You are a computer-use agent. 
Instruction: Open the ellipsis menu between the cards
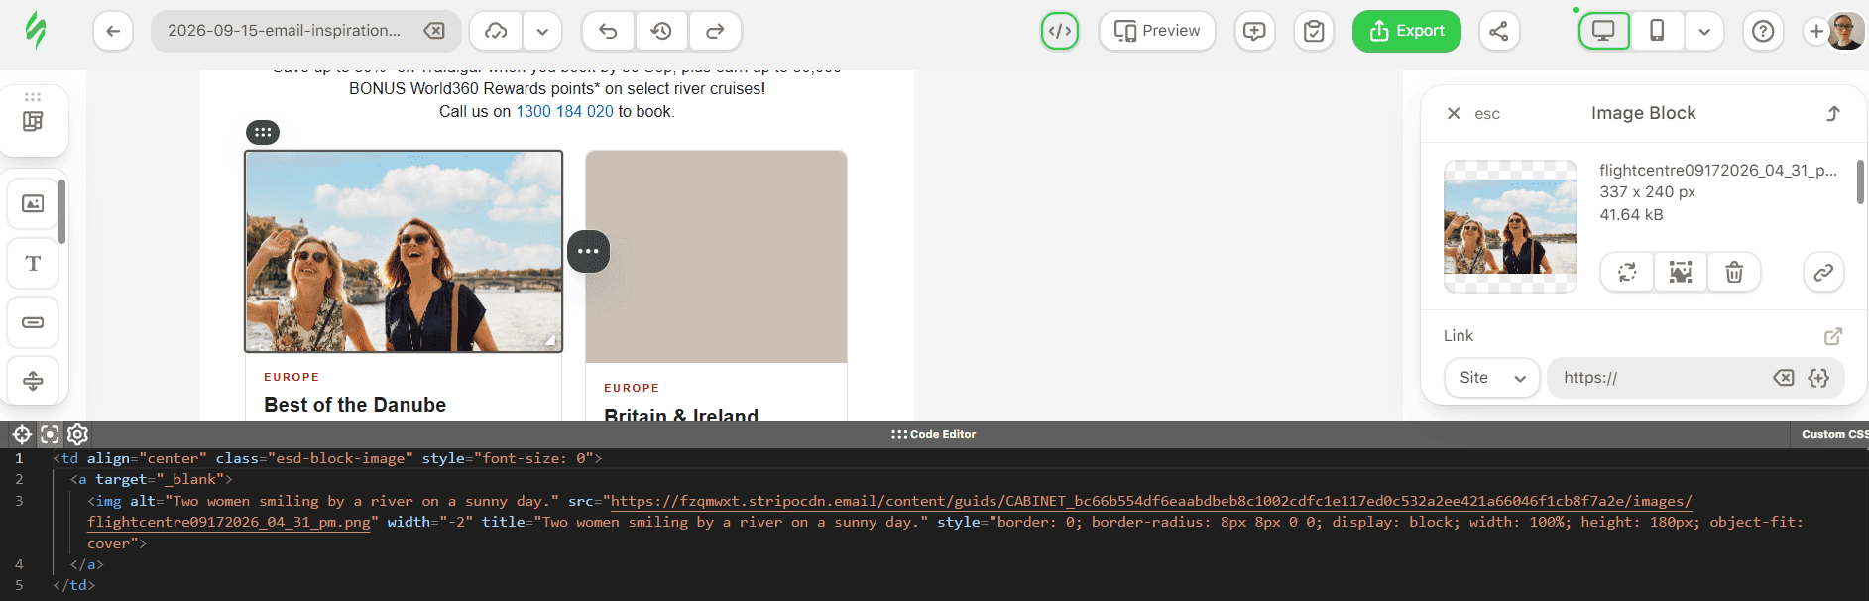(x=588, y=251)
